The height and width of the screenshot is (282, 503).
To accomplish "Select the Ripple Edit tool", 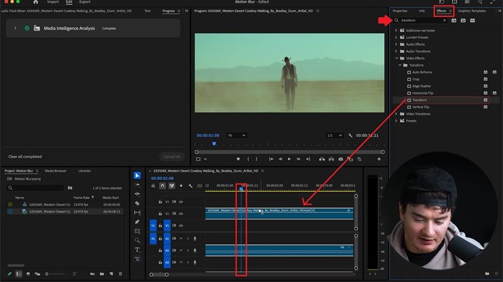I will click(x=137, y=194).
